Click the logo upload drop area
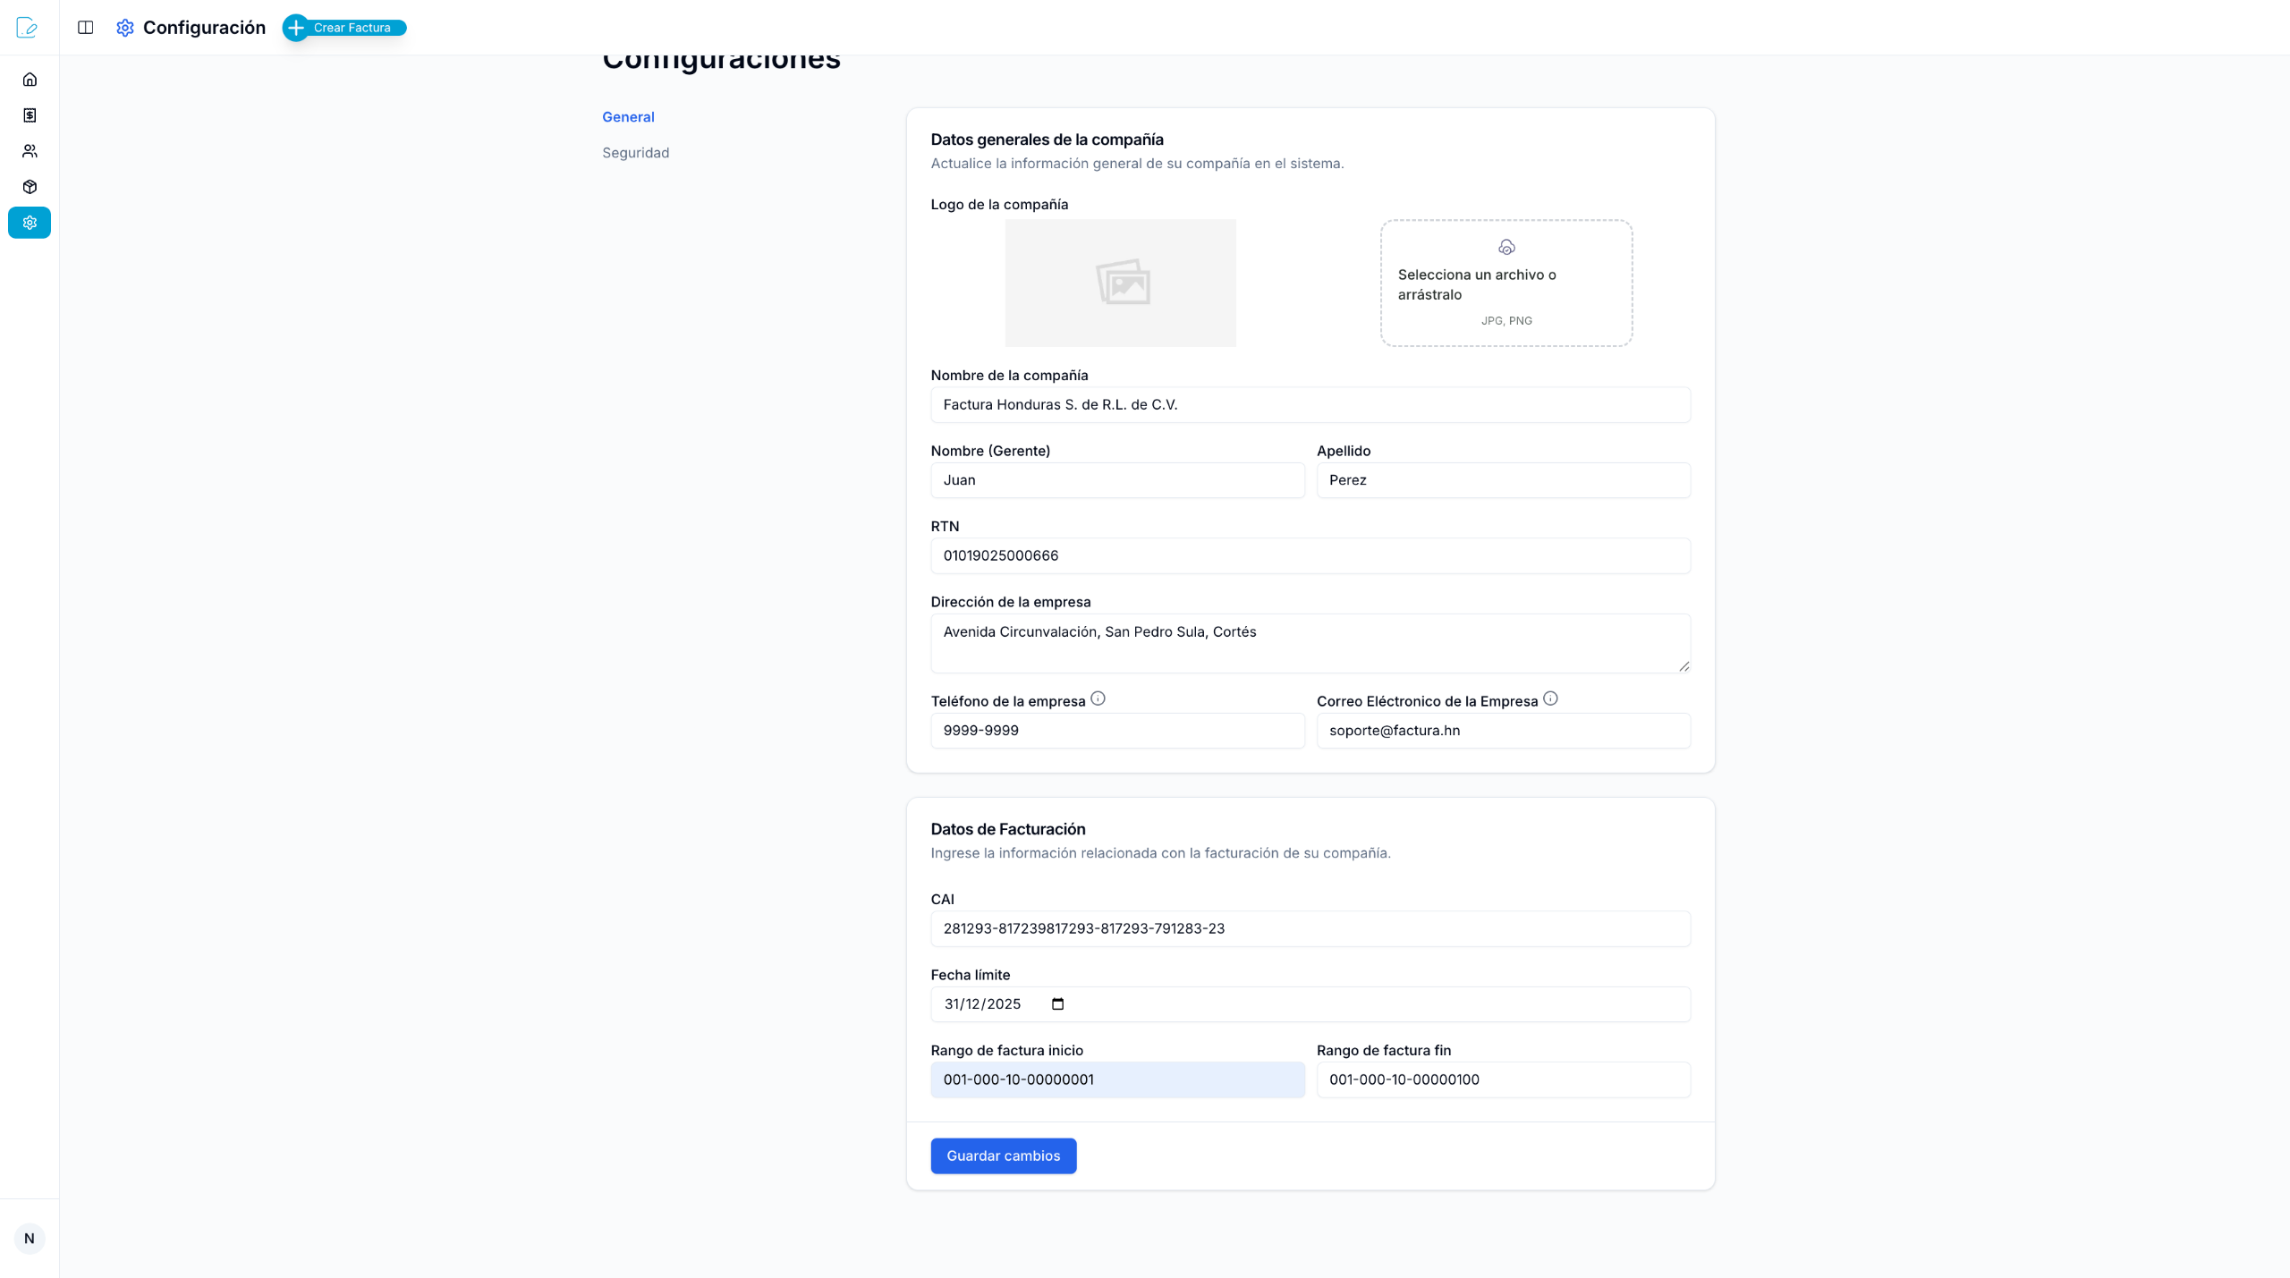The width and height of the screenshot is (2290, 1278). click(x=1505, y=283)
